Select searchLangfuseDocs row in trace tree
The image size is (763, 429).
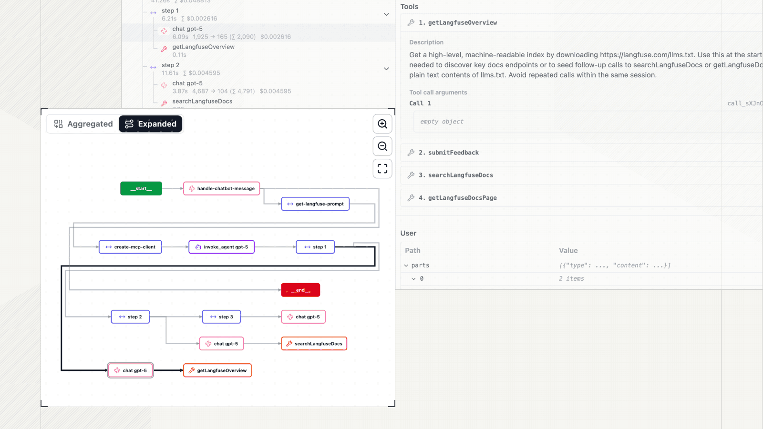click(x=258, y=102)
